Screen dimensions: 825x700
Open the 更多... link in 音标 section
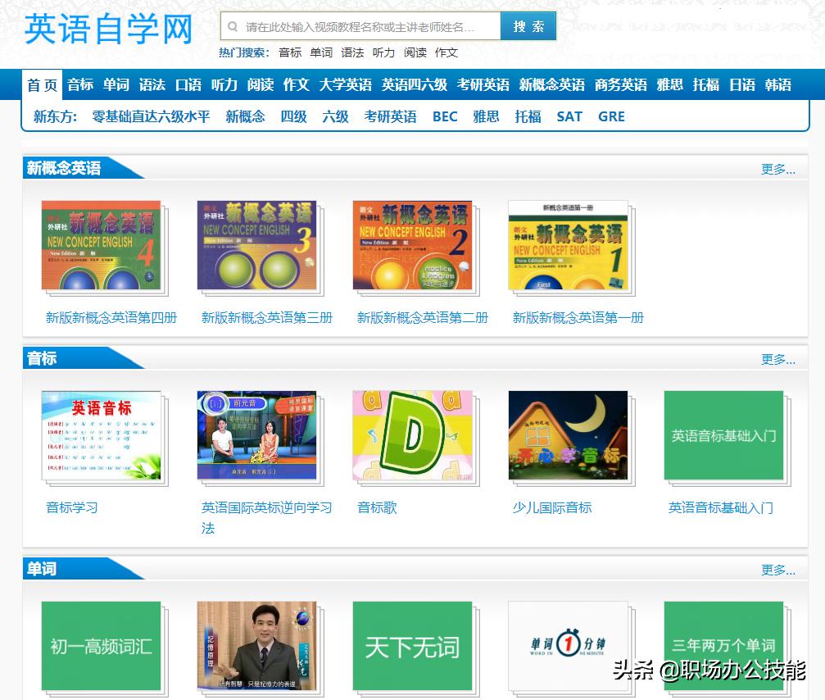(777, 360)
